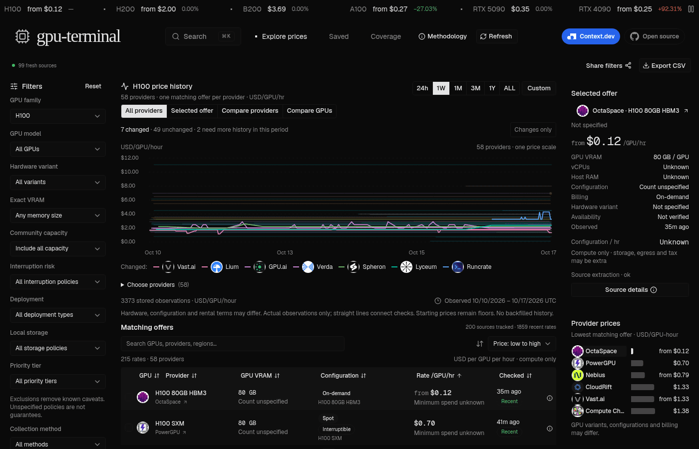Sort the table by the GPU column

click(x=149, y=376)
